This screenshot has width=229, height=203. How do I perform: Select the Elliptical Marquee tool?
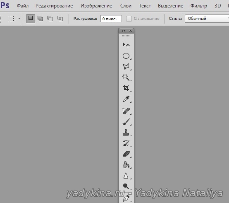pos(126,56)
